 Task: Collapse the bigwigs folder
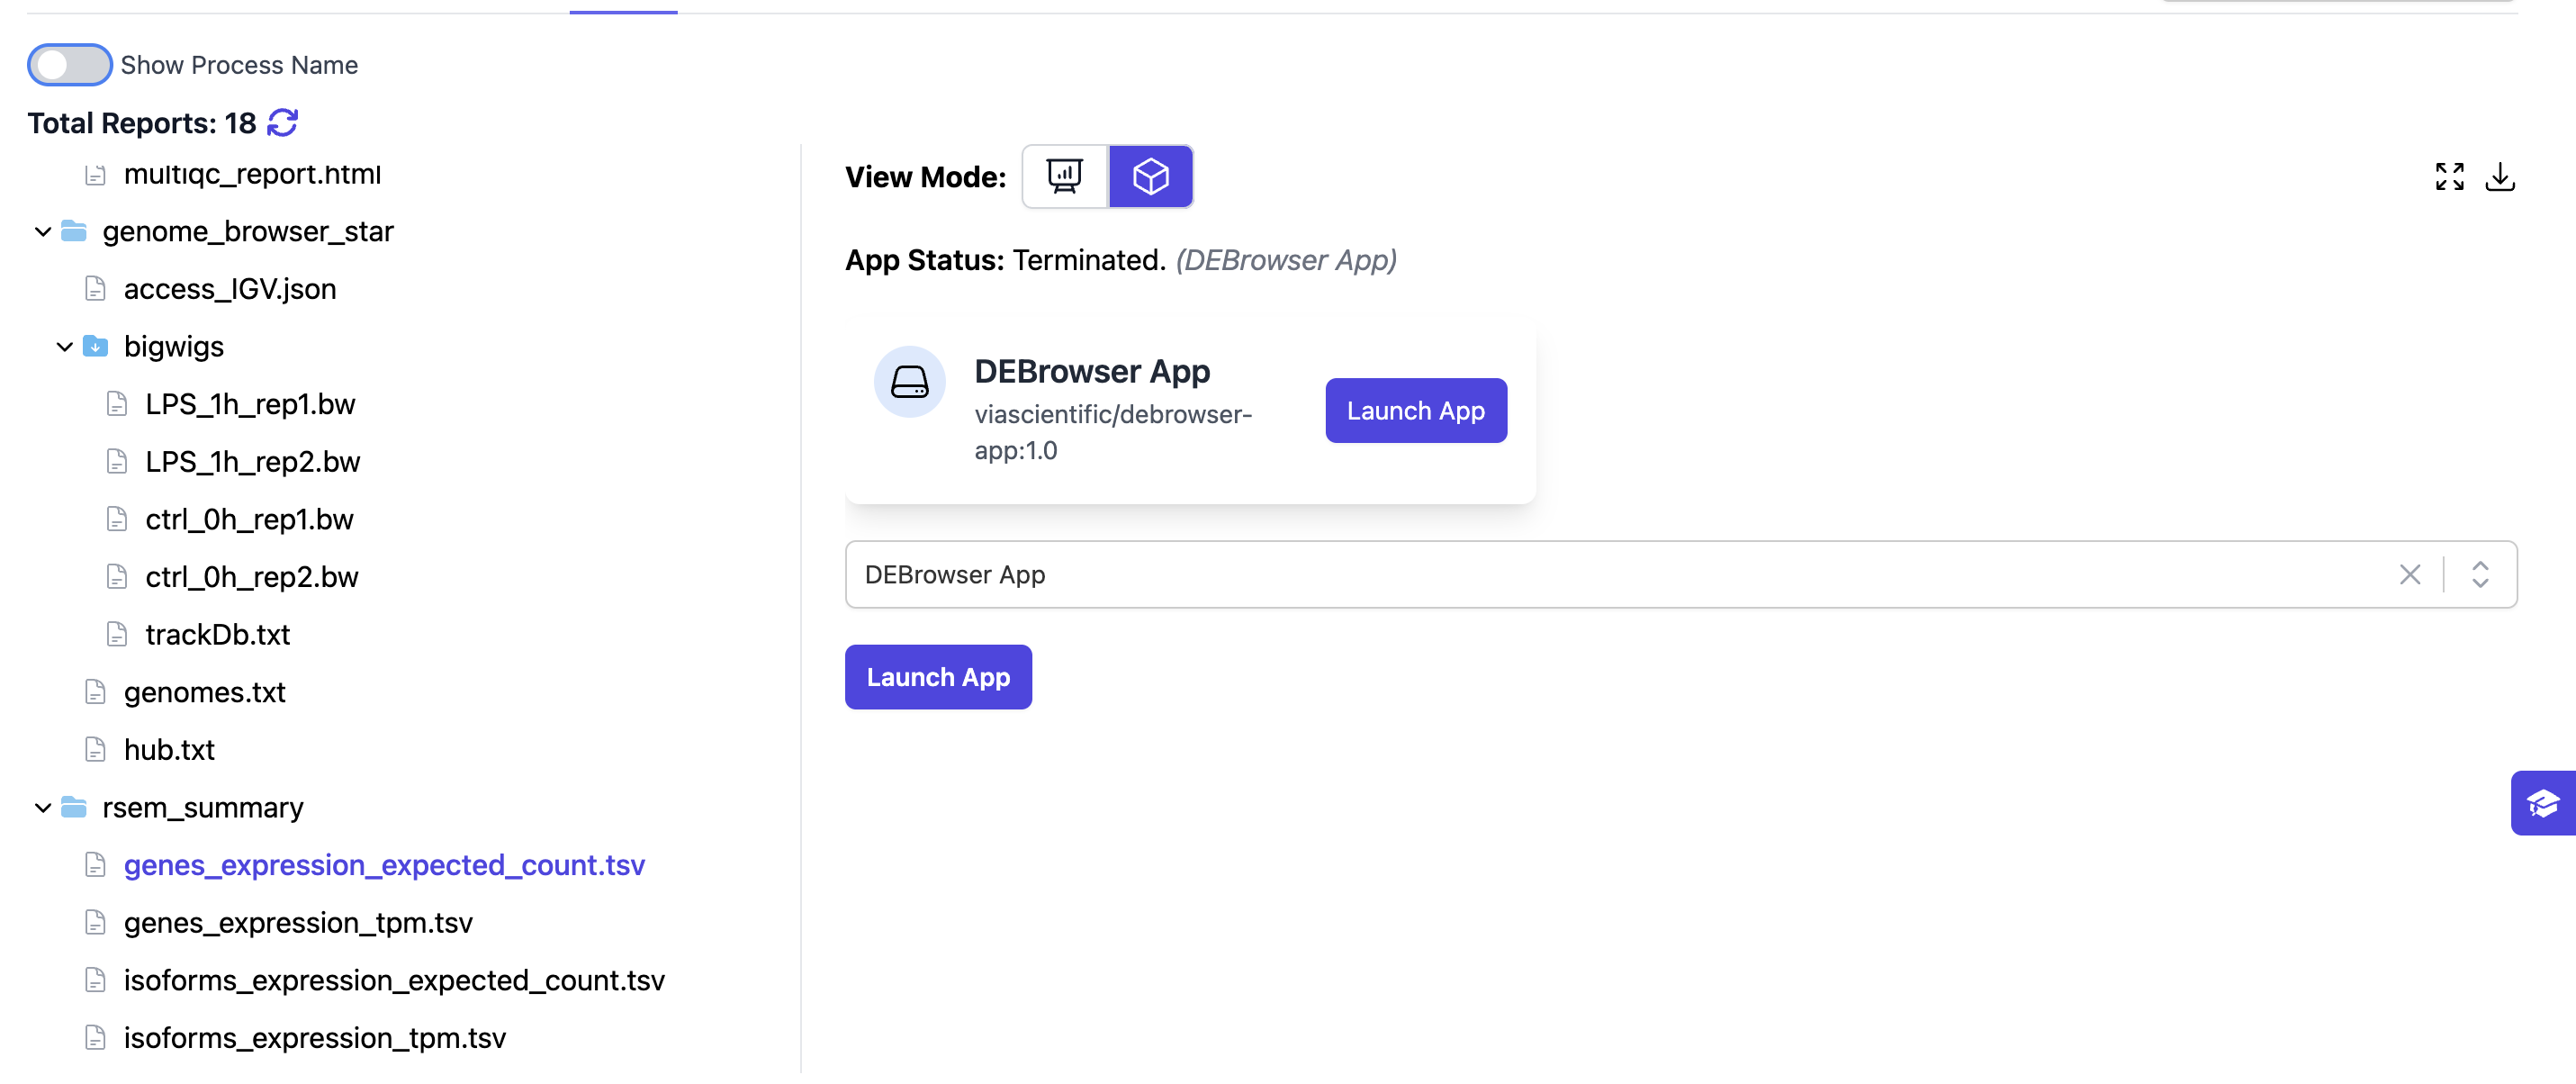(x=65, y=347)
